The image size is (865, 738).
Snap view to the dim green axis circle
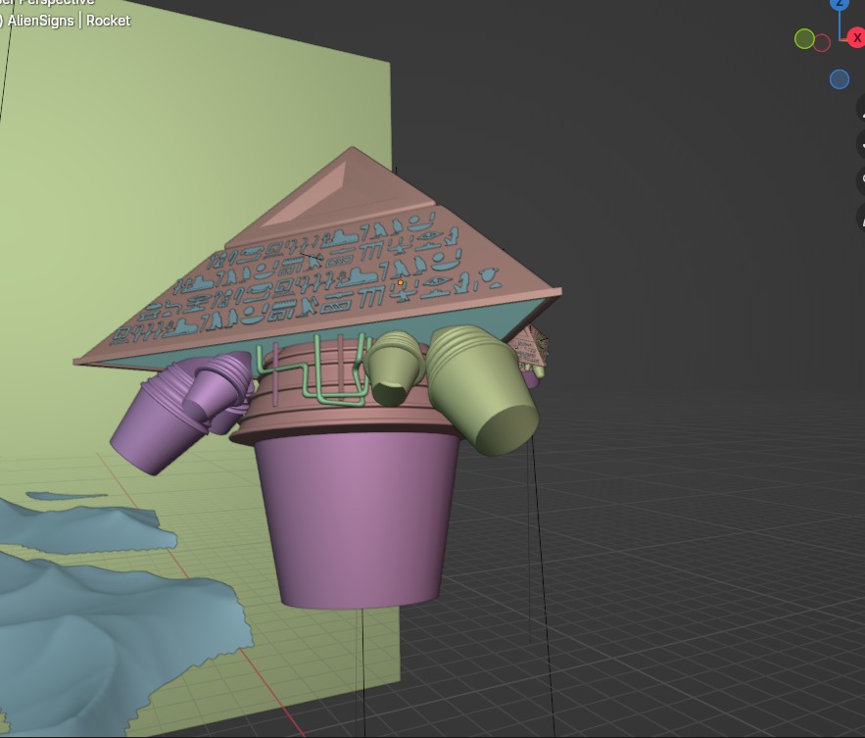tap(804, 39)
